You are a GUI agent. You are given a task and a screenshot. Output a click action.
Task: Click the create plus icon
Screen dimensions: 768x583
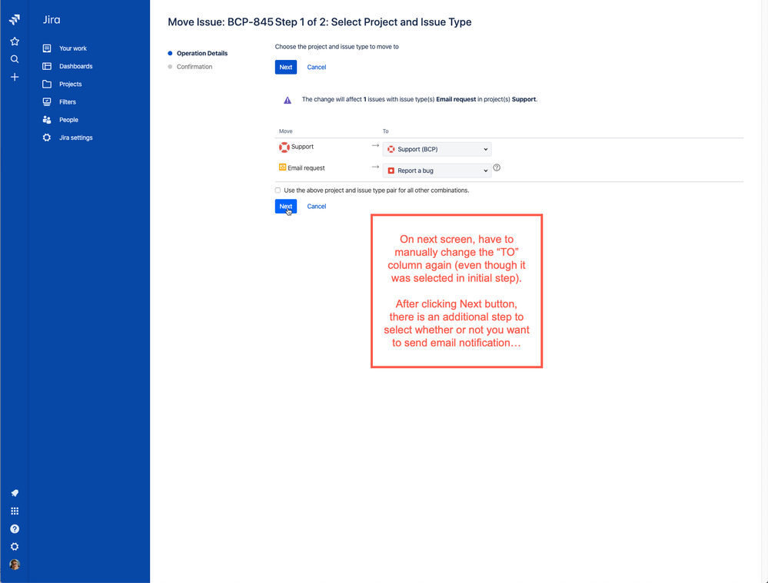tap(15, 78)
